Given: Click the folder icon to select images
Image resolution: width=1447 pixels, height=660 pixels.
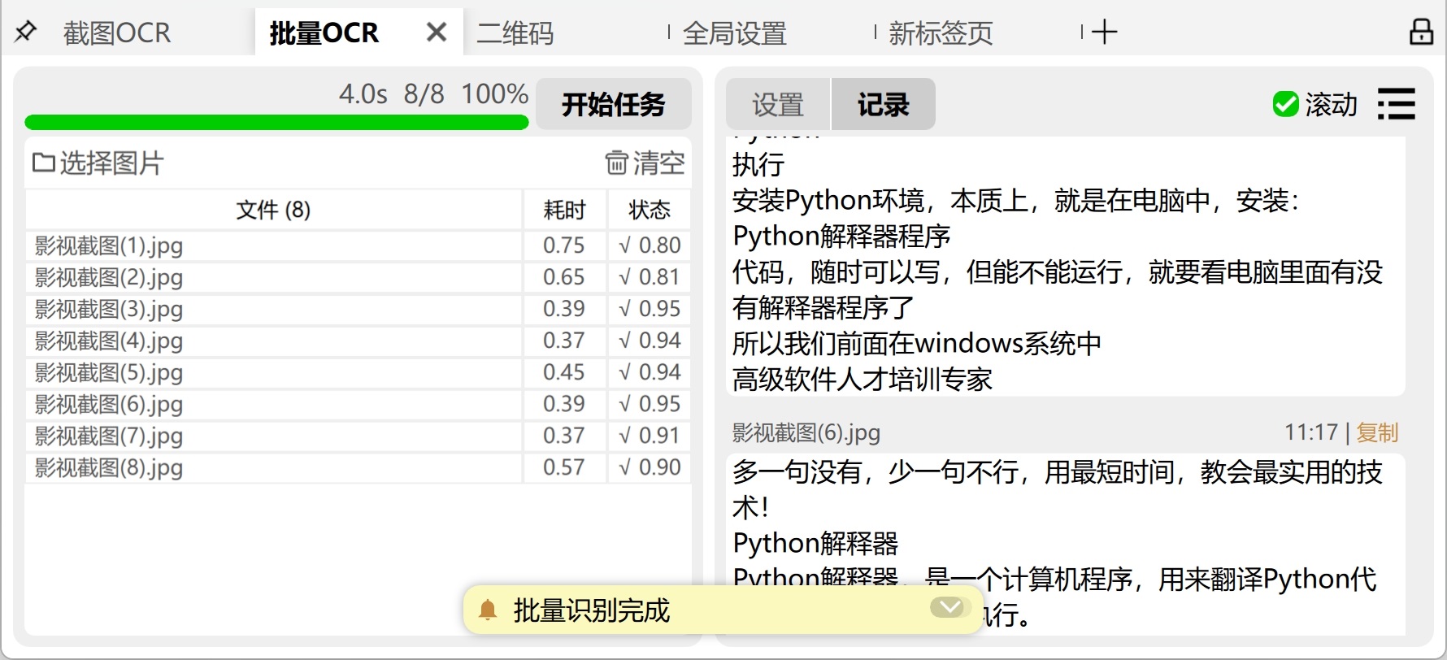Looking at the screenshot, I should [43, 163].
